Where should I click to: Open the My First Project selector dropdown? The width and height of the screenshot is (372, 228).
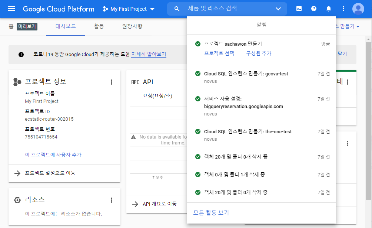(x=129, y=9)
